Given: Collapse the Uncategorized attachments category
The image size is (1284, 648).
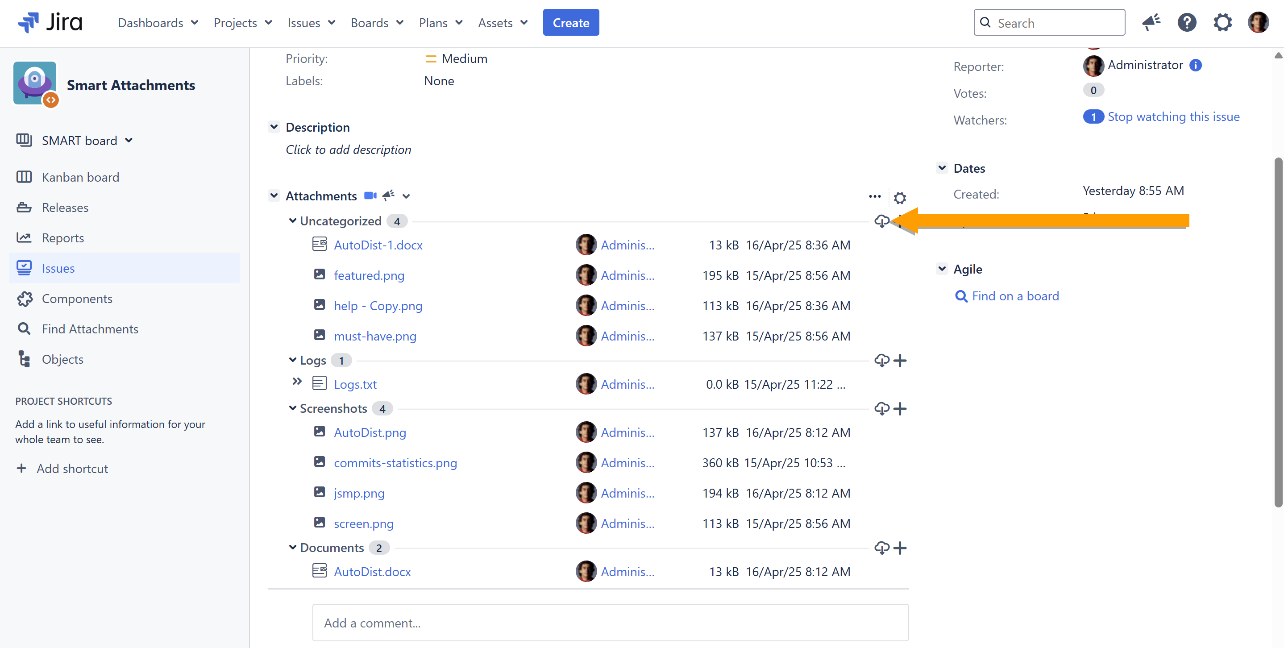Looking at the screenshot, I should pos(293,220).
